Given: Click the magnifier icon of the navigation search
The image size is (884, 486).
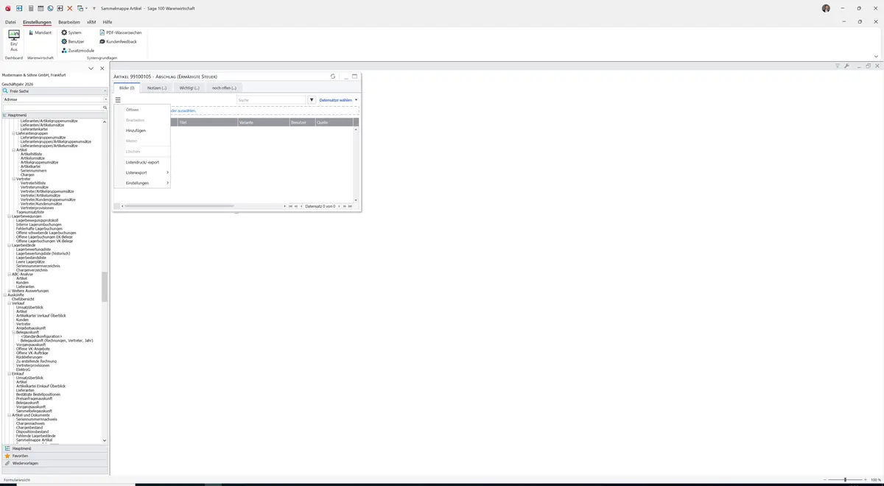Looking at the screenshot, I should pos(105,108).
